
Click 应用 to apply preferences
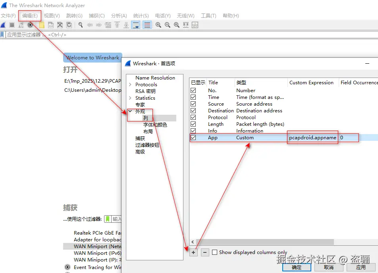[361, 267]
